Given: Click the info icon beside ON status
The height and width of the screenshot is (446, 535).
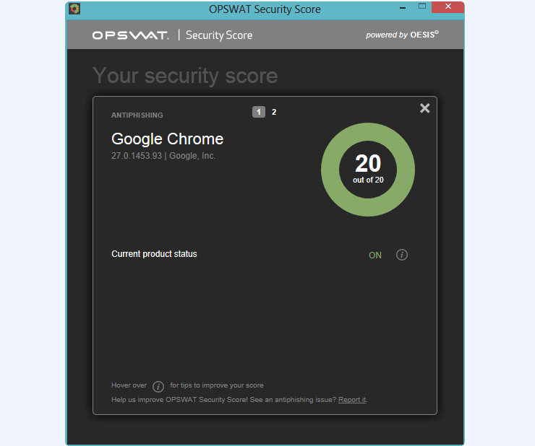Looking at the screenshot, I should (401, 255).
